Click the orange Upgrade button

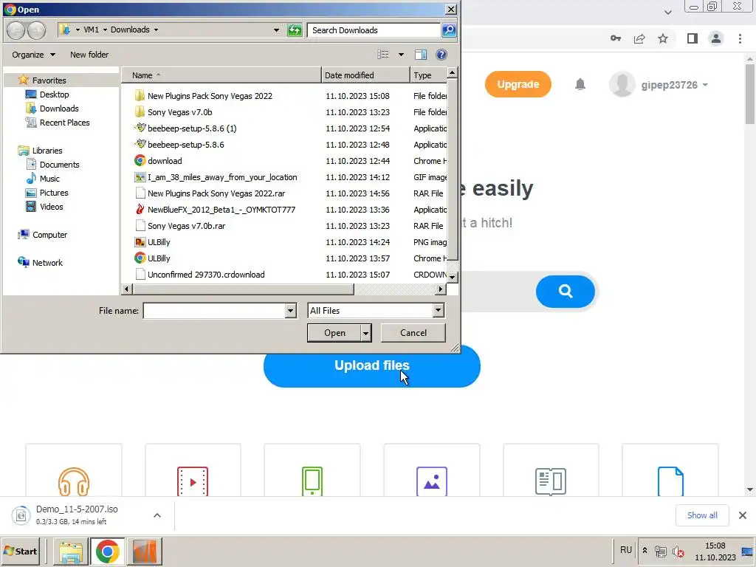click(518, 84)
